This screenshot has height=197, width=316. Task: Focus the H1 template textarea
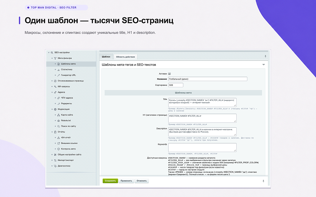coord(202,118)
